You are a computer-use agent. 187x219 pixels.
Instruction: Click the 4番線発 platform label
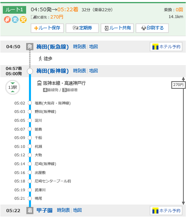click(51, 90)
